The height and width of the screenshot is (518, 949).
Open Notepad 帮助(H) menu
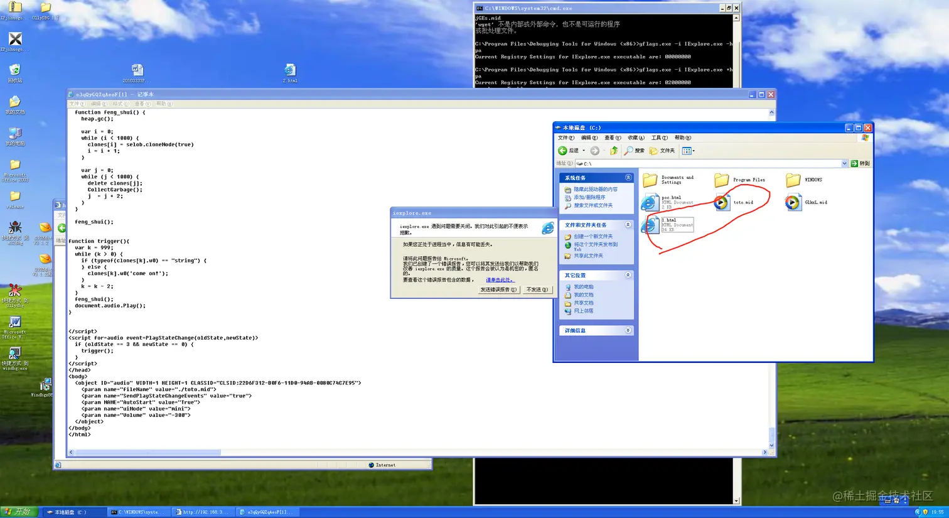[x=164, y=104]
